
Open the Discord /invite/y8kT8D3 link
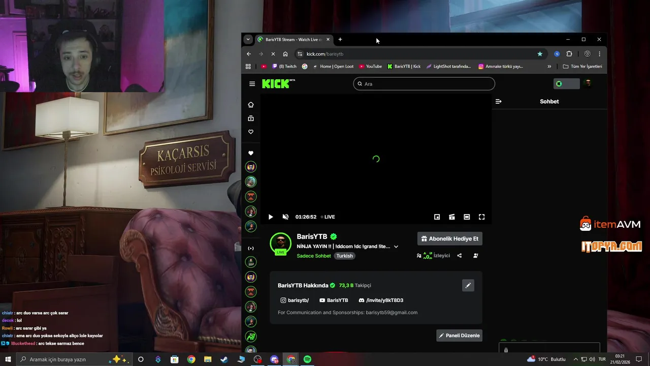click(381, 300)
